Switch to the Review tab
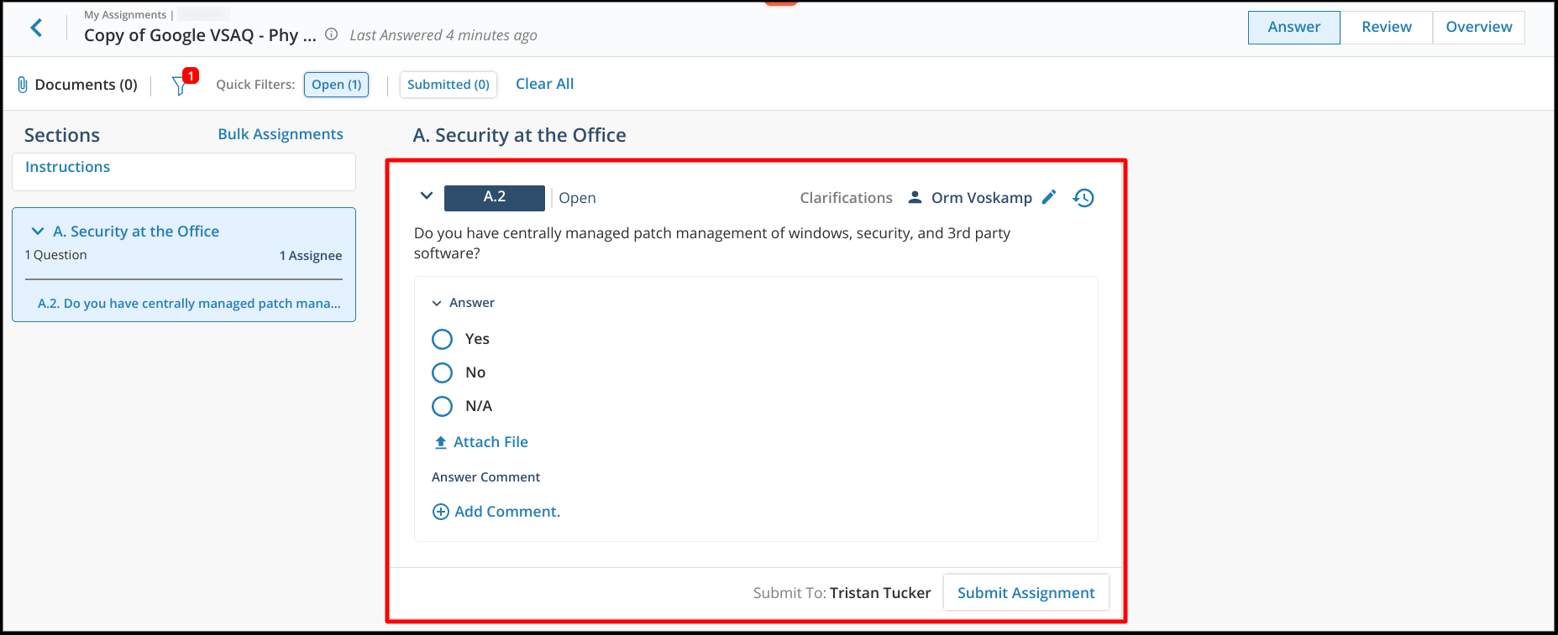The height and width of the screenshot is (635, 1558). [x=1387, y=27]
